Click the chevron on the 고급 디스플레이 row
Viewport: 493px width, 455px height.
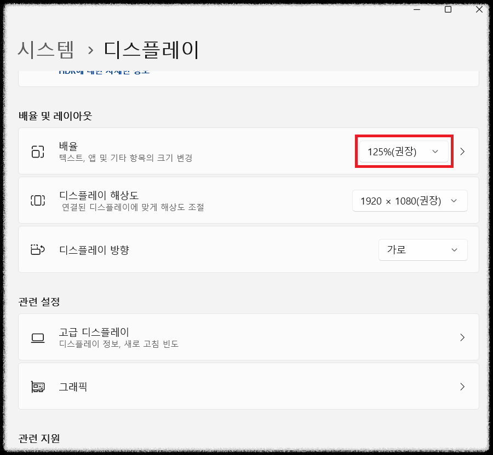[463, 337]
